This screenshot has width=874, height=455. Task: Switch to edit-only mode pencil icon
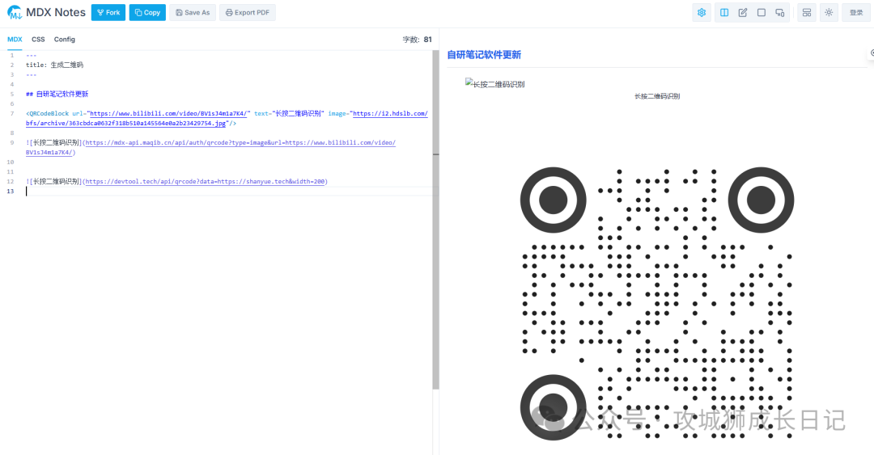tap(742, 12)
